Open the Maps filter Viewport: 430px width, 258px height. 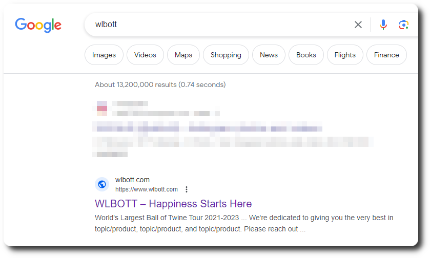(183, 55)
